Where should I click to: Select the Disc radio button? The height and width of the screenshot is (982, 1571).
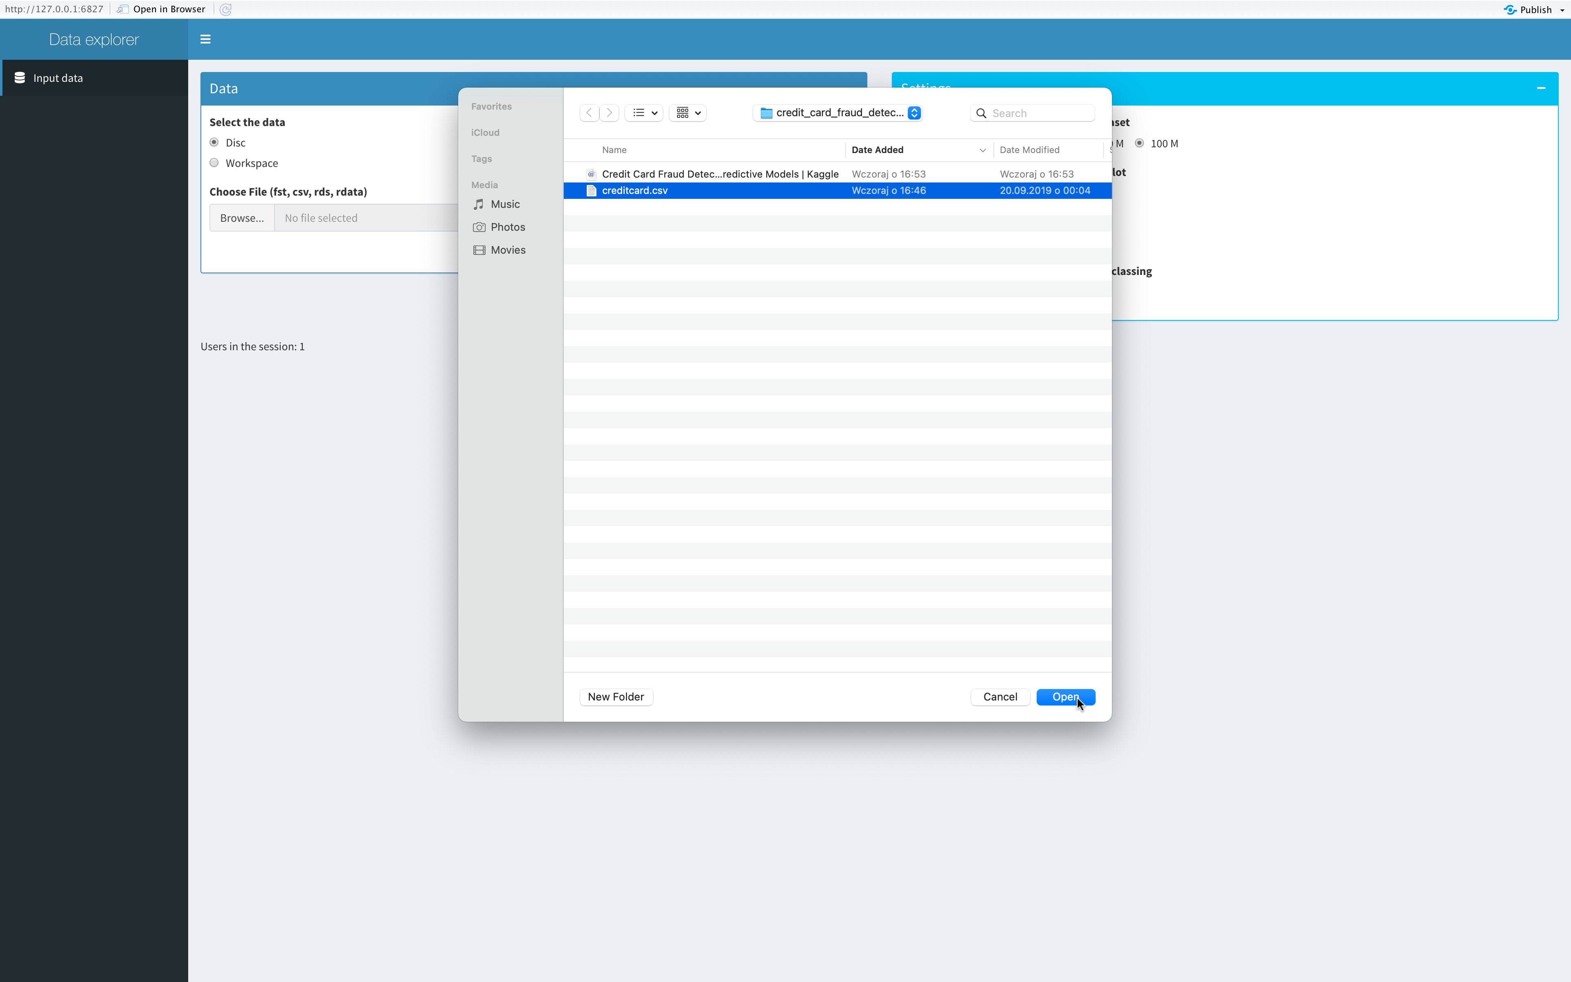(x=214, y=142)
